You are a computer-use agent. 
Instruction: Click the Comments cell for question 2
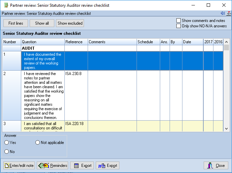[112, 96]
